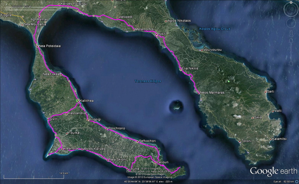Viewport: 299px width, 184px height.
Task: Adjust the vertical zoom slider track
Action: (x=291, y=53)
